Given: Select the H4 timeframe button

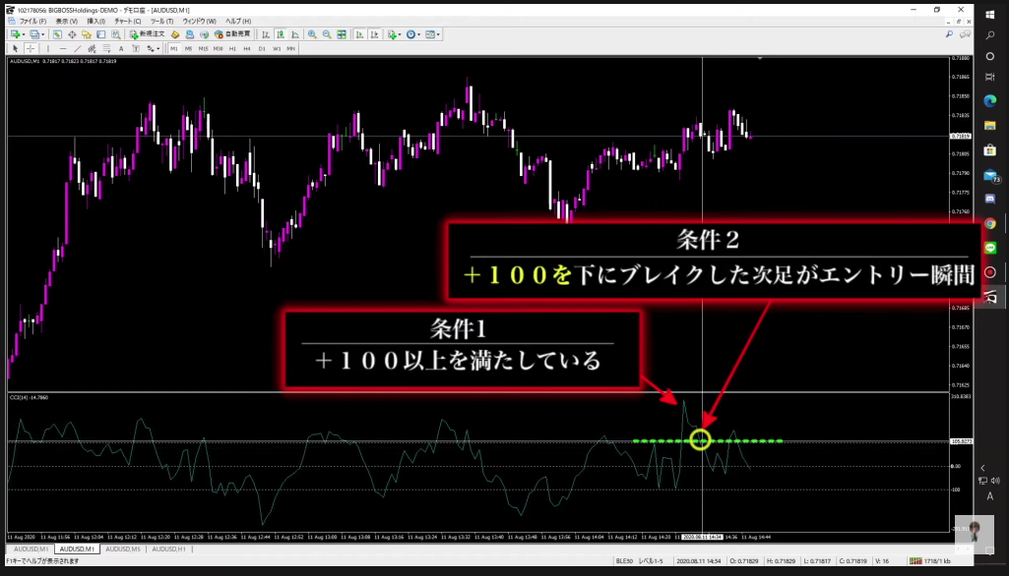Looking at the screenshot, I should click(247, 49).
